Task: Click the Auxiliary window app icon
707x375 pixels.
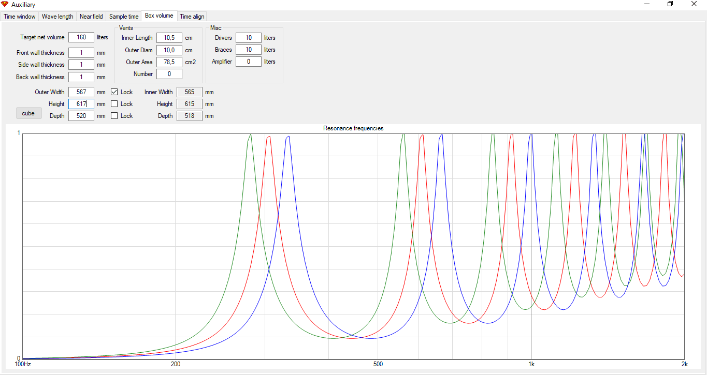Action: [x=5, y=4]
